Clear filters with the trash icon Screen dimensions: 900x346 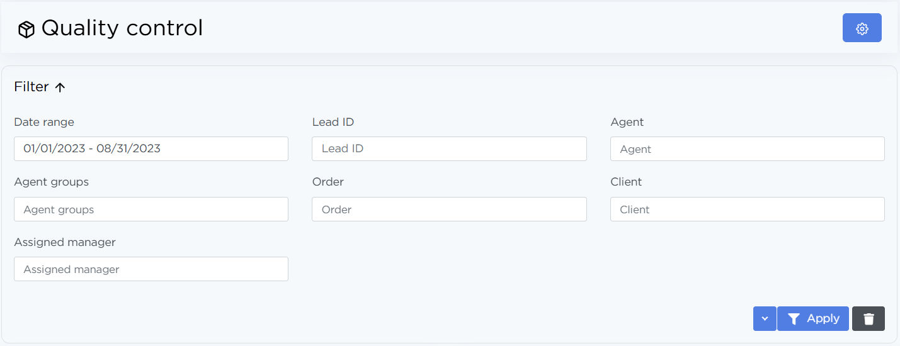tap(869, 319)
